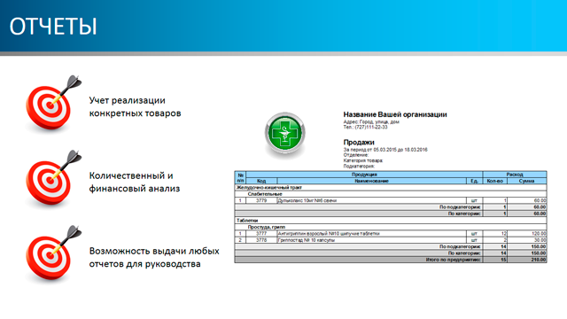Click the 'Желудочно-кишечный тракт' category row
The height and width of the screenshot is (319, 567).
391,187
